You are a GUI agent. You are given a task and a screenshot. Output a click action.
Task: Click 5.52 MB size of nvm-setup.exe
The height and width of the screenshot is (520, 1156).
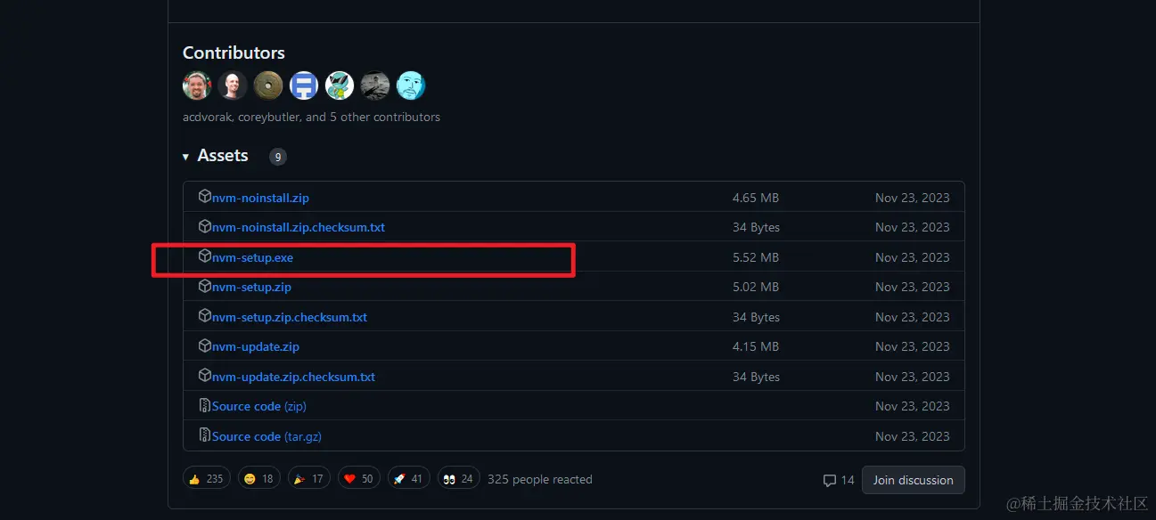(756, 257)
